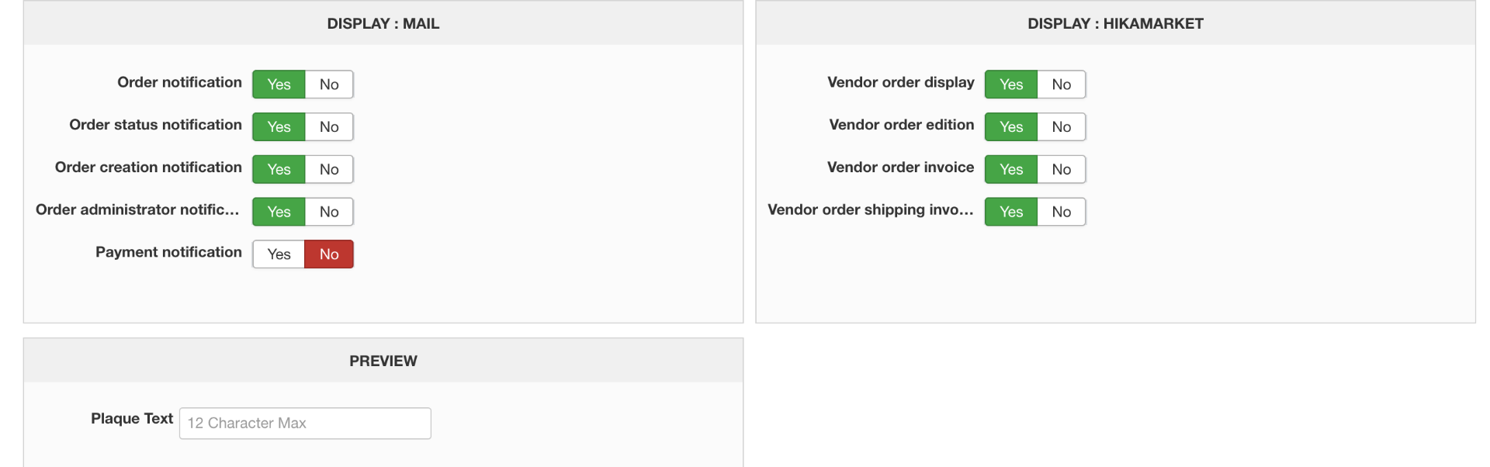Select Yes for Order administrator notification
Image resolution: width=1490 pixels, height=467 pixels.
[279, 212]
